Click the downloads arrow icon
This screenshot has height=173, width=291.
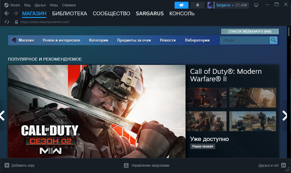[x=126, y=165]
